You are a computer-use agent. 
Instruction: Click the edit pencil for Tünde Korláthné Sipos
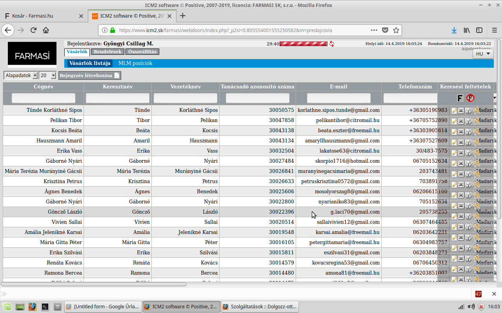coord(455,111)
